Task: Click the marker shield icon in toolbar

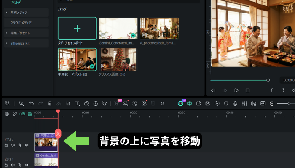Action: click(x=226, y=103)
